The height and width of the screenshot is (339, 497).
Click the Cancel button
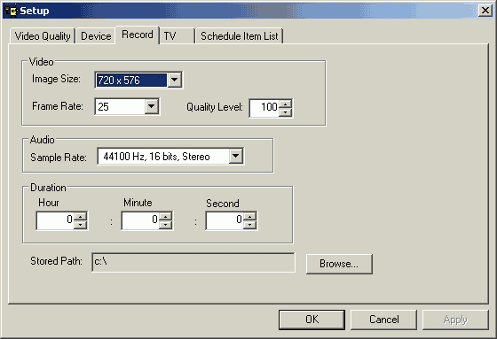383,320
